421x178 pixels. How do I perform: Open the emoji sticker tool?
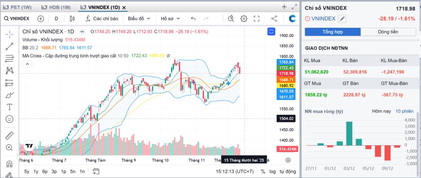point(9,119)
